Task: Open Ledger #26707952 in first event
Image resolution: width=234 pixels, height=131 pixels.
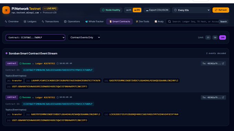Action: [x=45, y=64]
